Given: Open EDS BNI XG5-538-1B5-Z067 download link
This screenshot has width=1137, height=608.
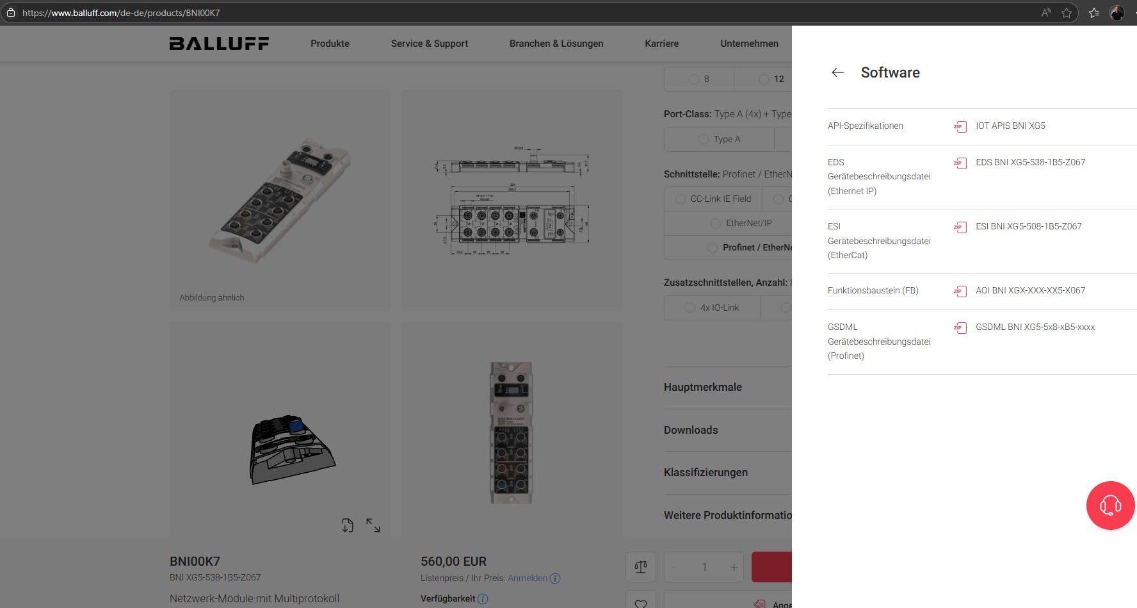Looking at the screenshot, I should (1030, 163).
